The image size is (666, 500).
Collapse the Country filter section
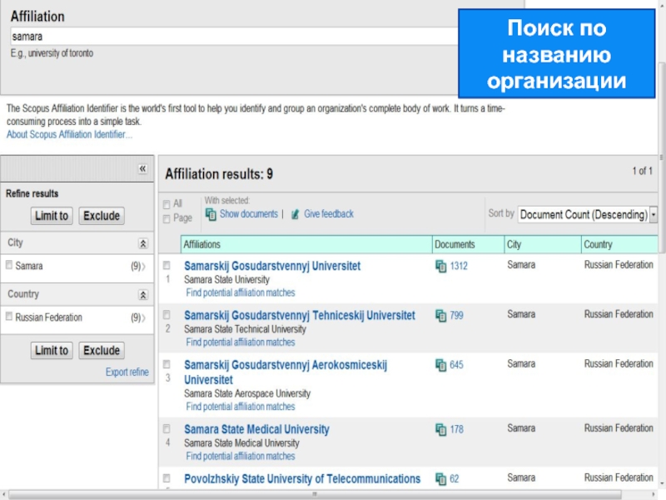click(x=143, y=295)
